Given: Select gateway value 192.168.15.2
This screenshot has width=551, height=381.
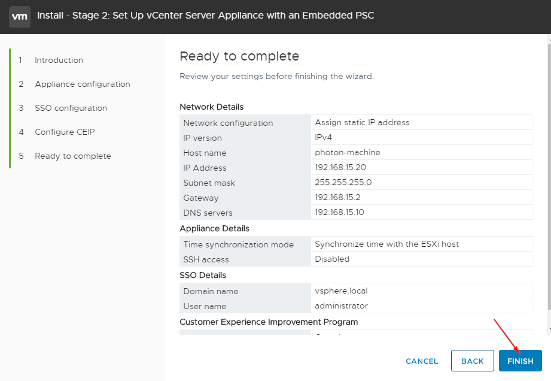Looking at the screenshot, I should [337, 197].
